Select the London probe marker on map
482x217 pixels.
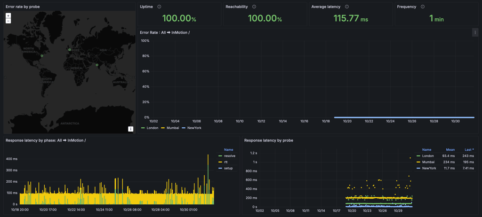tap(70, 49)
